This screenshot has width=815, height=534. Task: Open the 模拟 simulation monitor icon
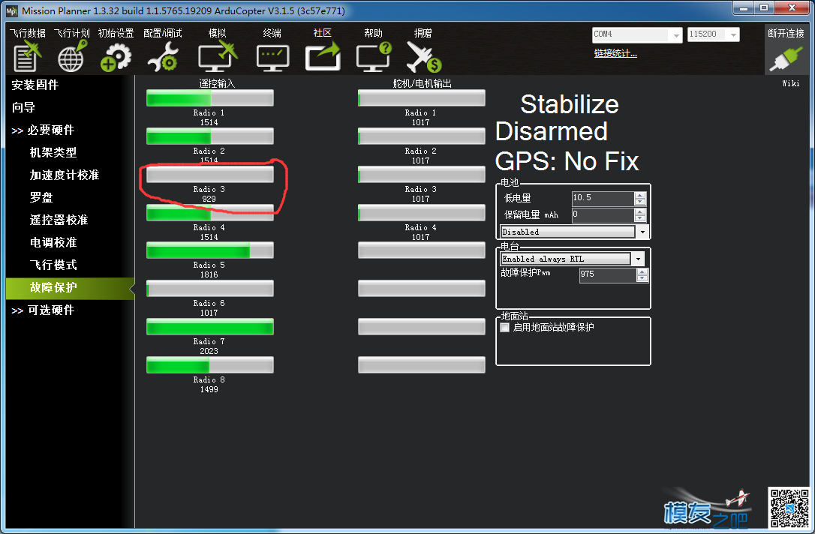[x=218, y=56]
